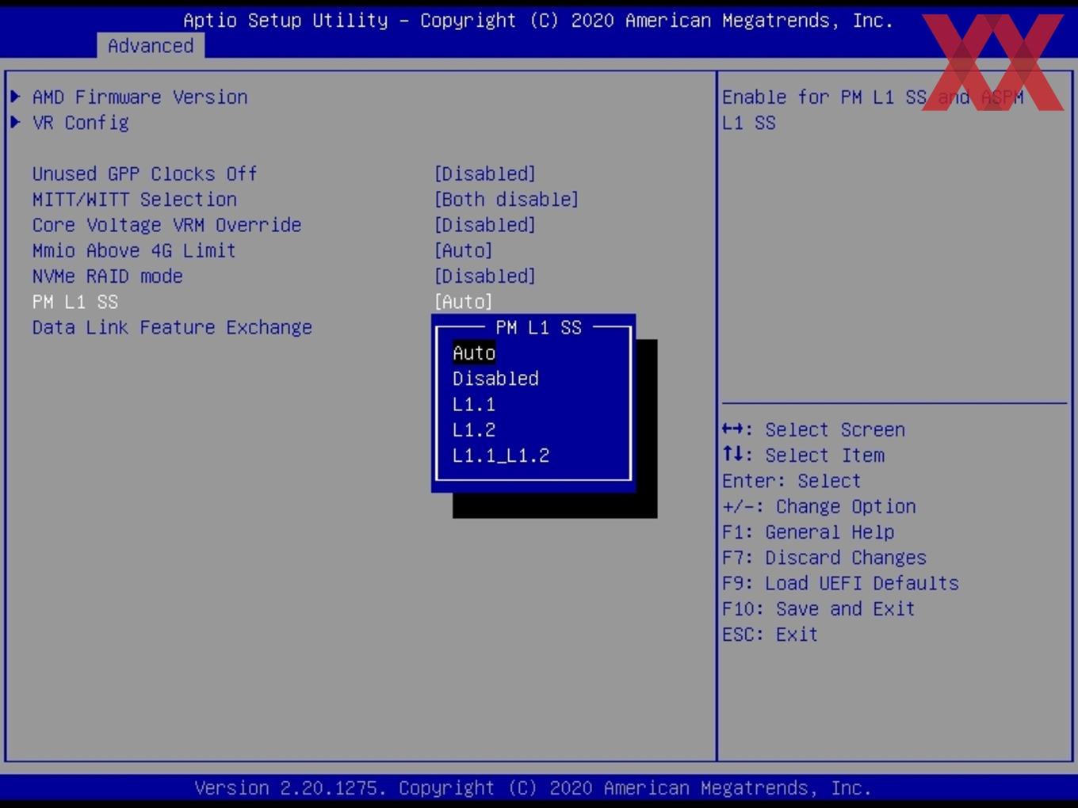Select Data Link Feature Exchange setting
The image size is (1078, 808).
173,327
